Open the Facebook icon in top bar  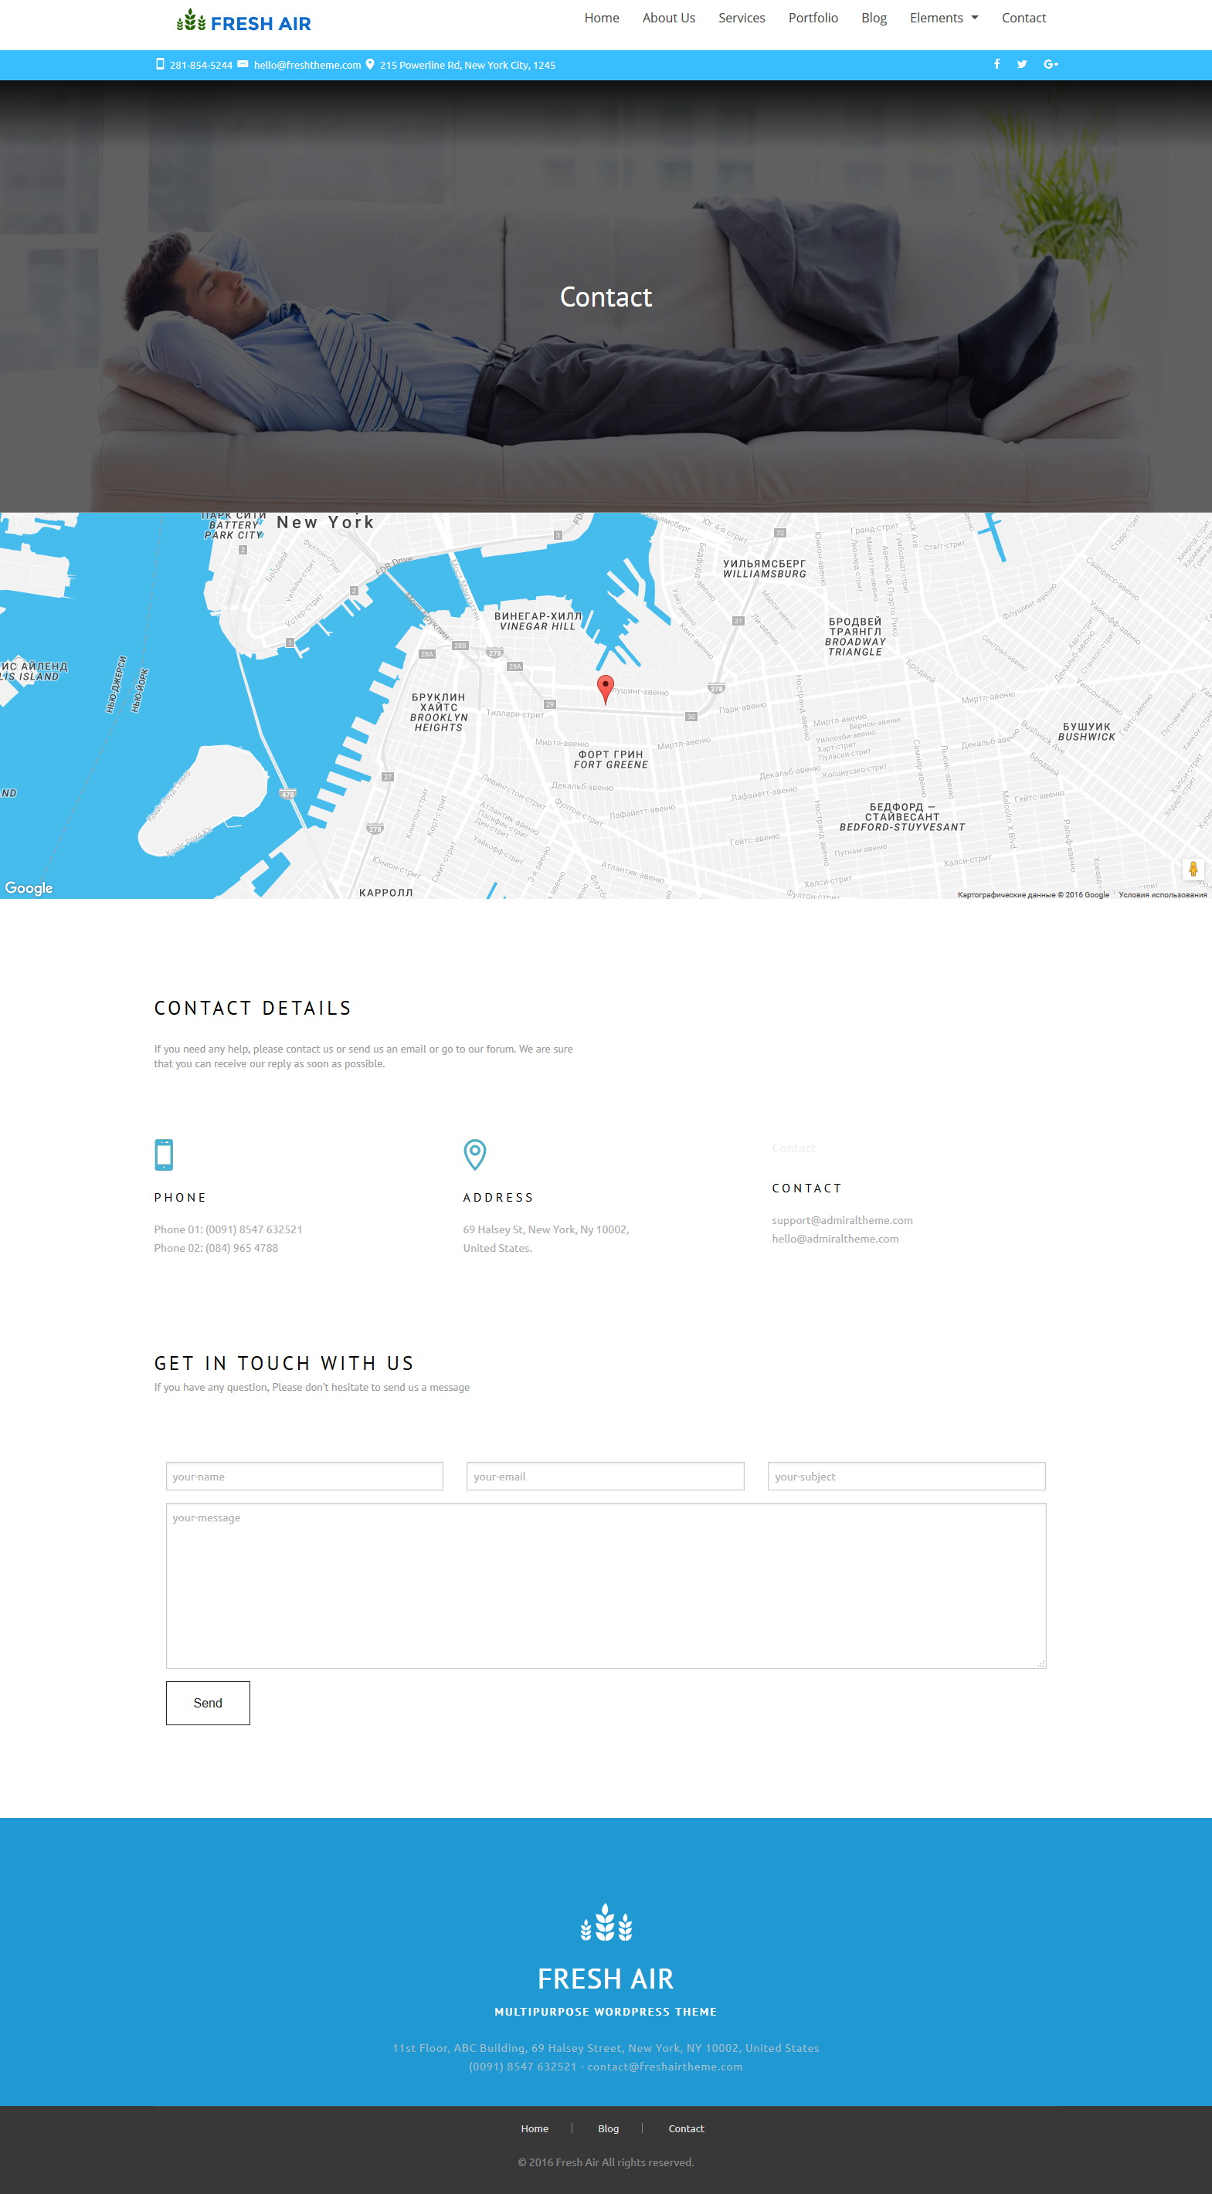pos(996,64)
